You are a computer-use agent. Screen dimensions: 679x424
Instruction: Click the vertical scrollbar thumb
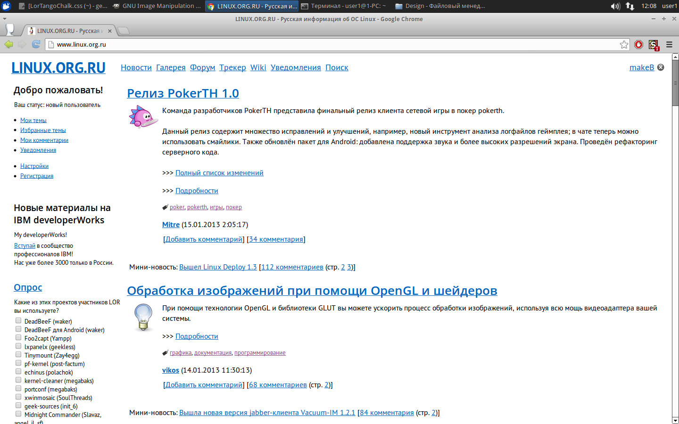point(675,83)
